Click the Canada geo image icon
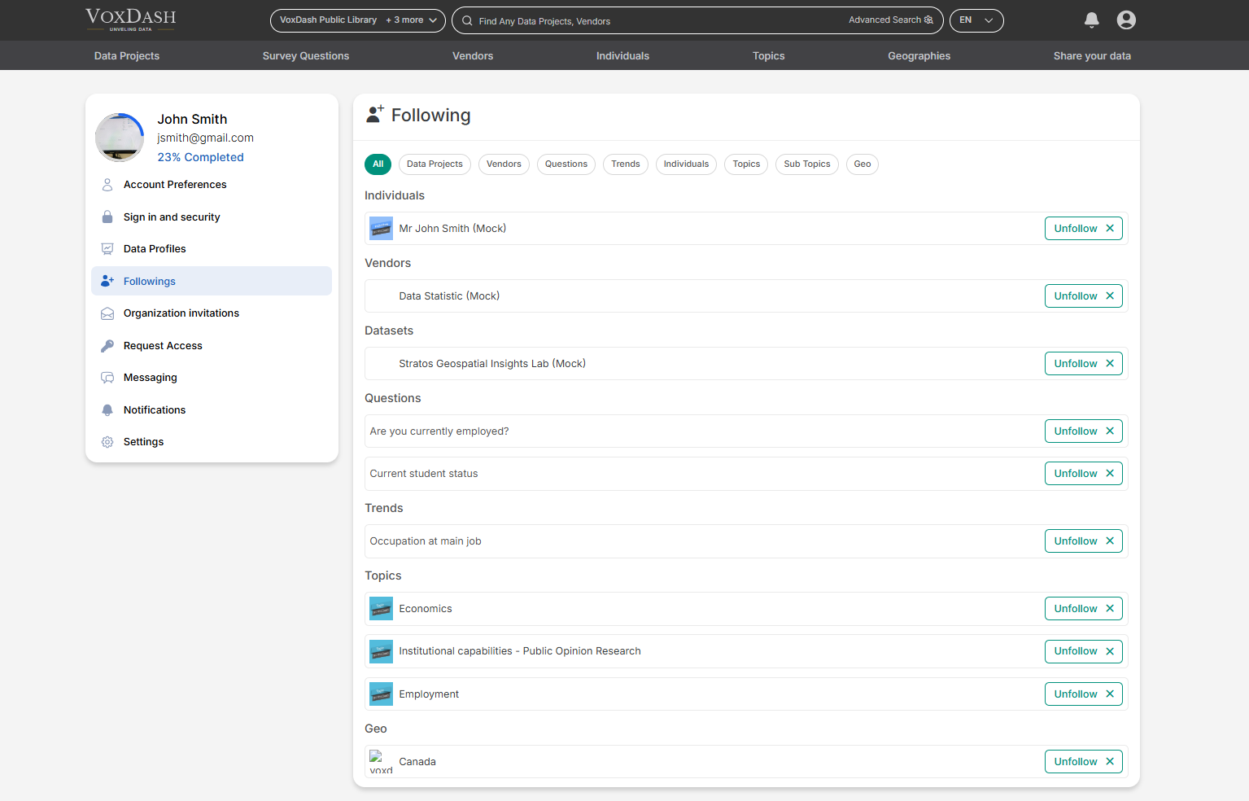The width and height of the screenshot is (1249, 801). point(381,762)
